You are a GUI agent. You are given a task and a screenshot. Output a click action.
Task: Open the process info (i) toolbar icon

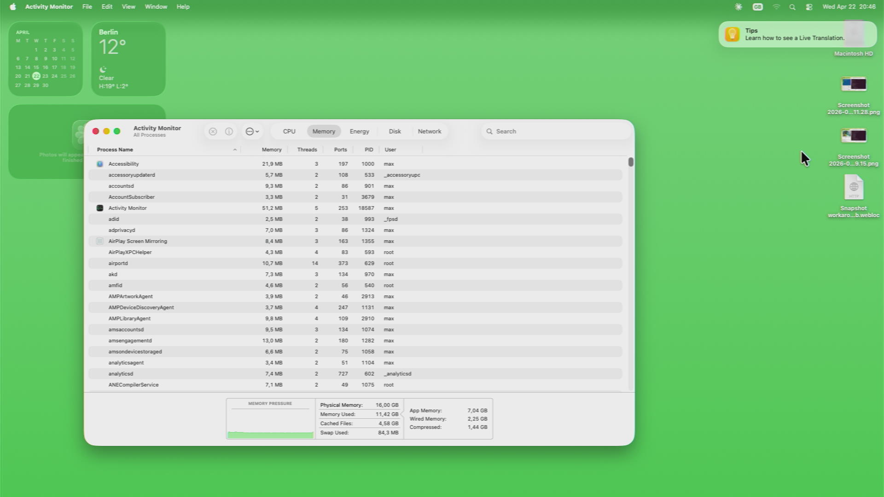tap(228, 131)
